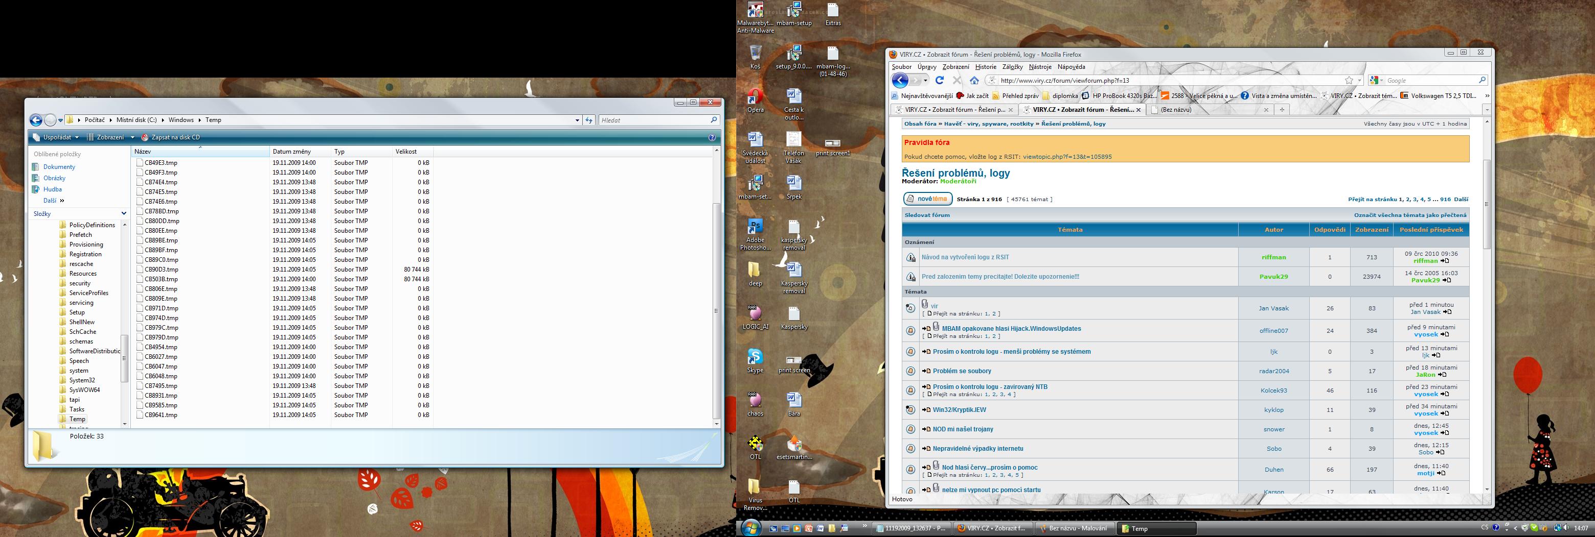Viewport: 1595px width, 537px height.
Task: Open the 'Win32/Kryptik.IEW' topic link
Action: click(x=959, y=410)
